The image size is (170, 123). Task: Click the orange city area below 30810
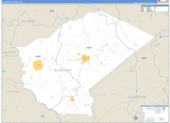pos(86,58)
